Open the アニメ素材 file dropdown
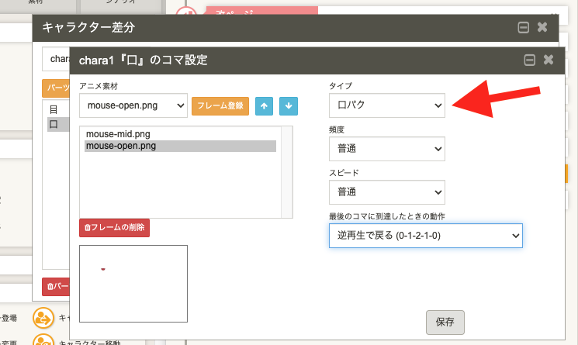The height and width of the screenshot is (345, 578). click(133, 105)
